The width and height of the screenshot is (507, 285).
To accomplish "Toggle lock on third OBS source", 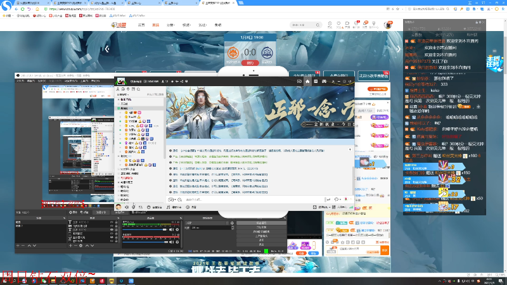I will [116, 229].
